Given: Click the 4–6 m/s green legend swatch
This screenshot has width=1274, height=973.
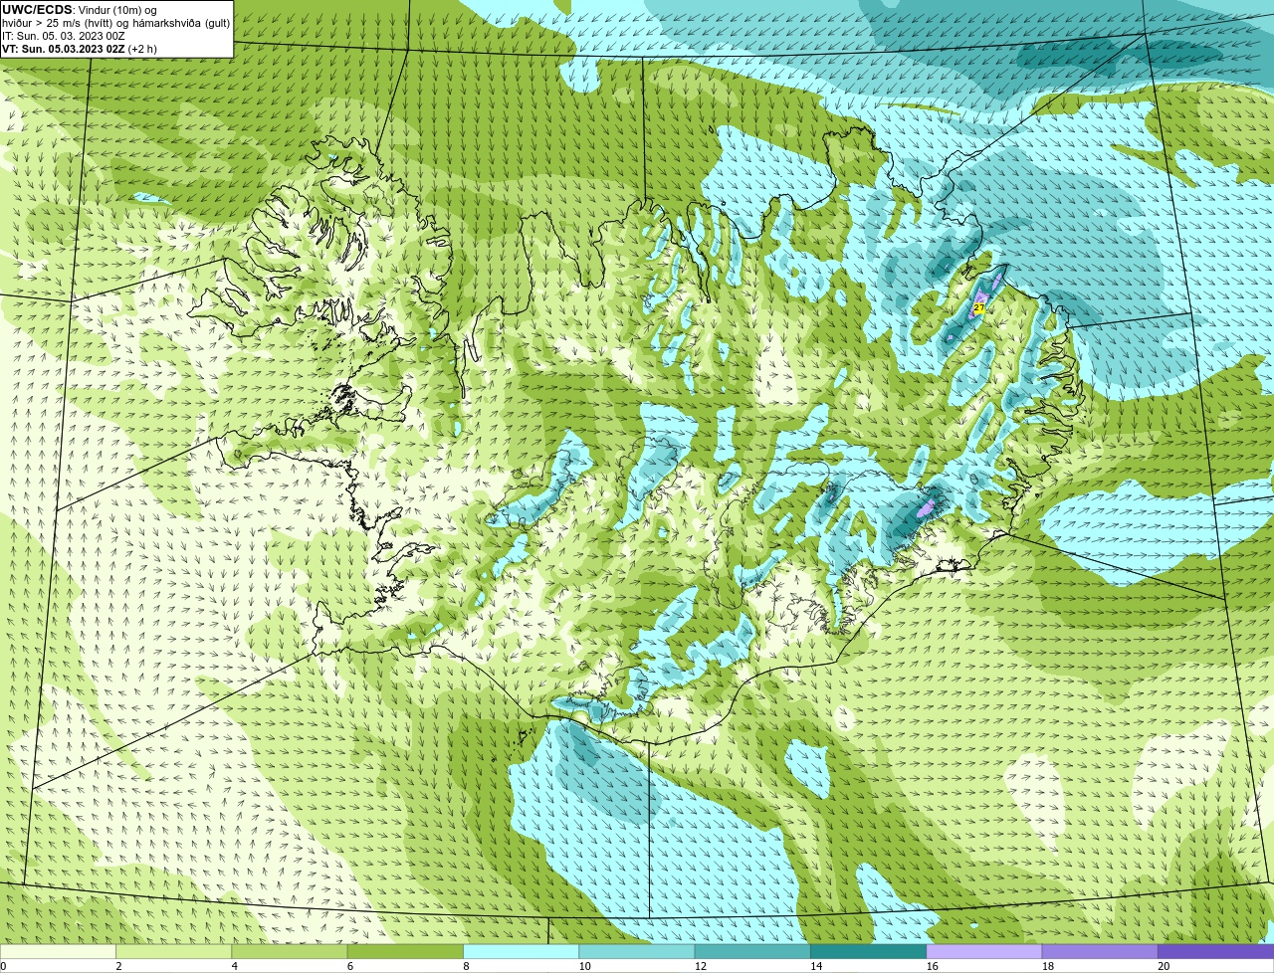Looking at the screenshot, I should (x=290, y=951).
